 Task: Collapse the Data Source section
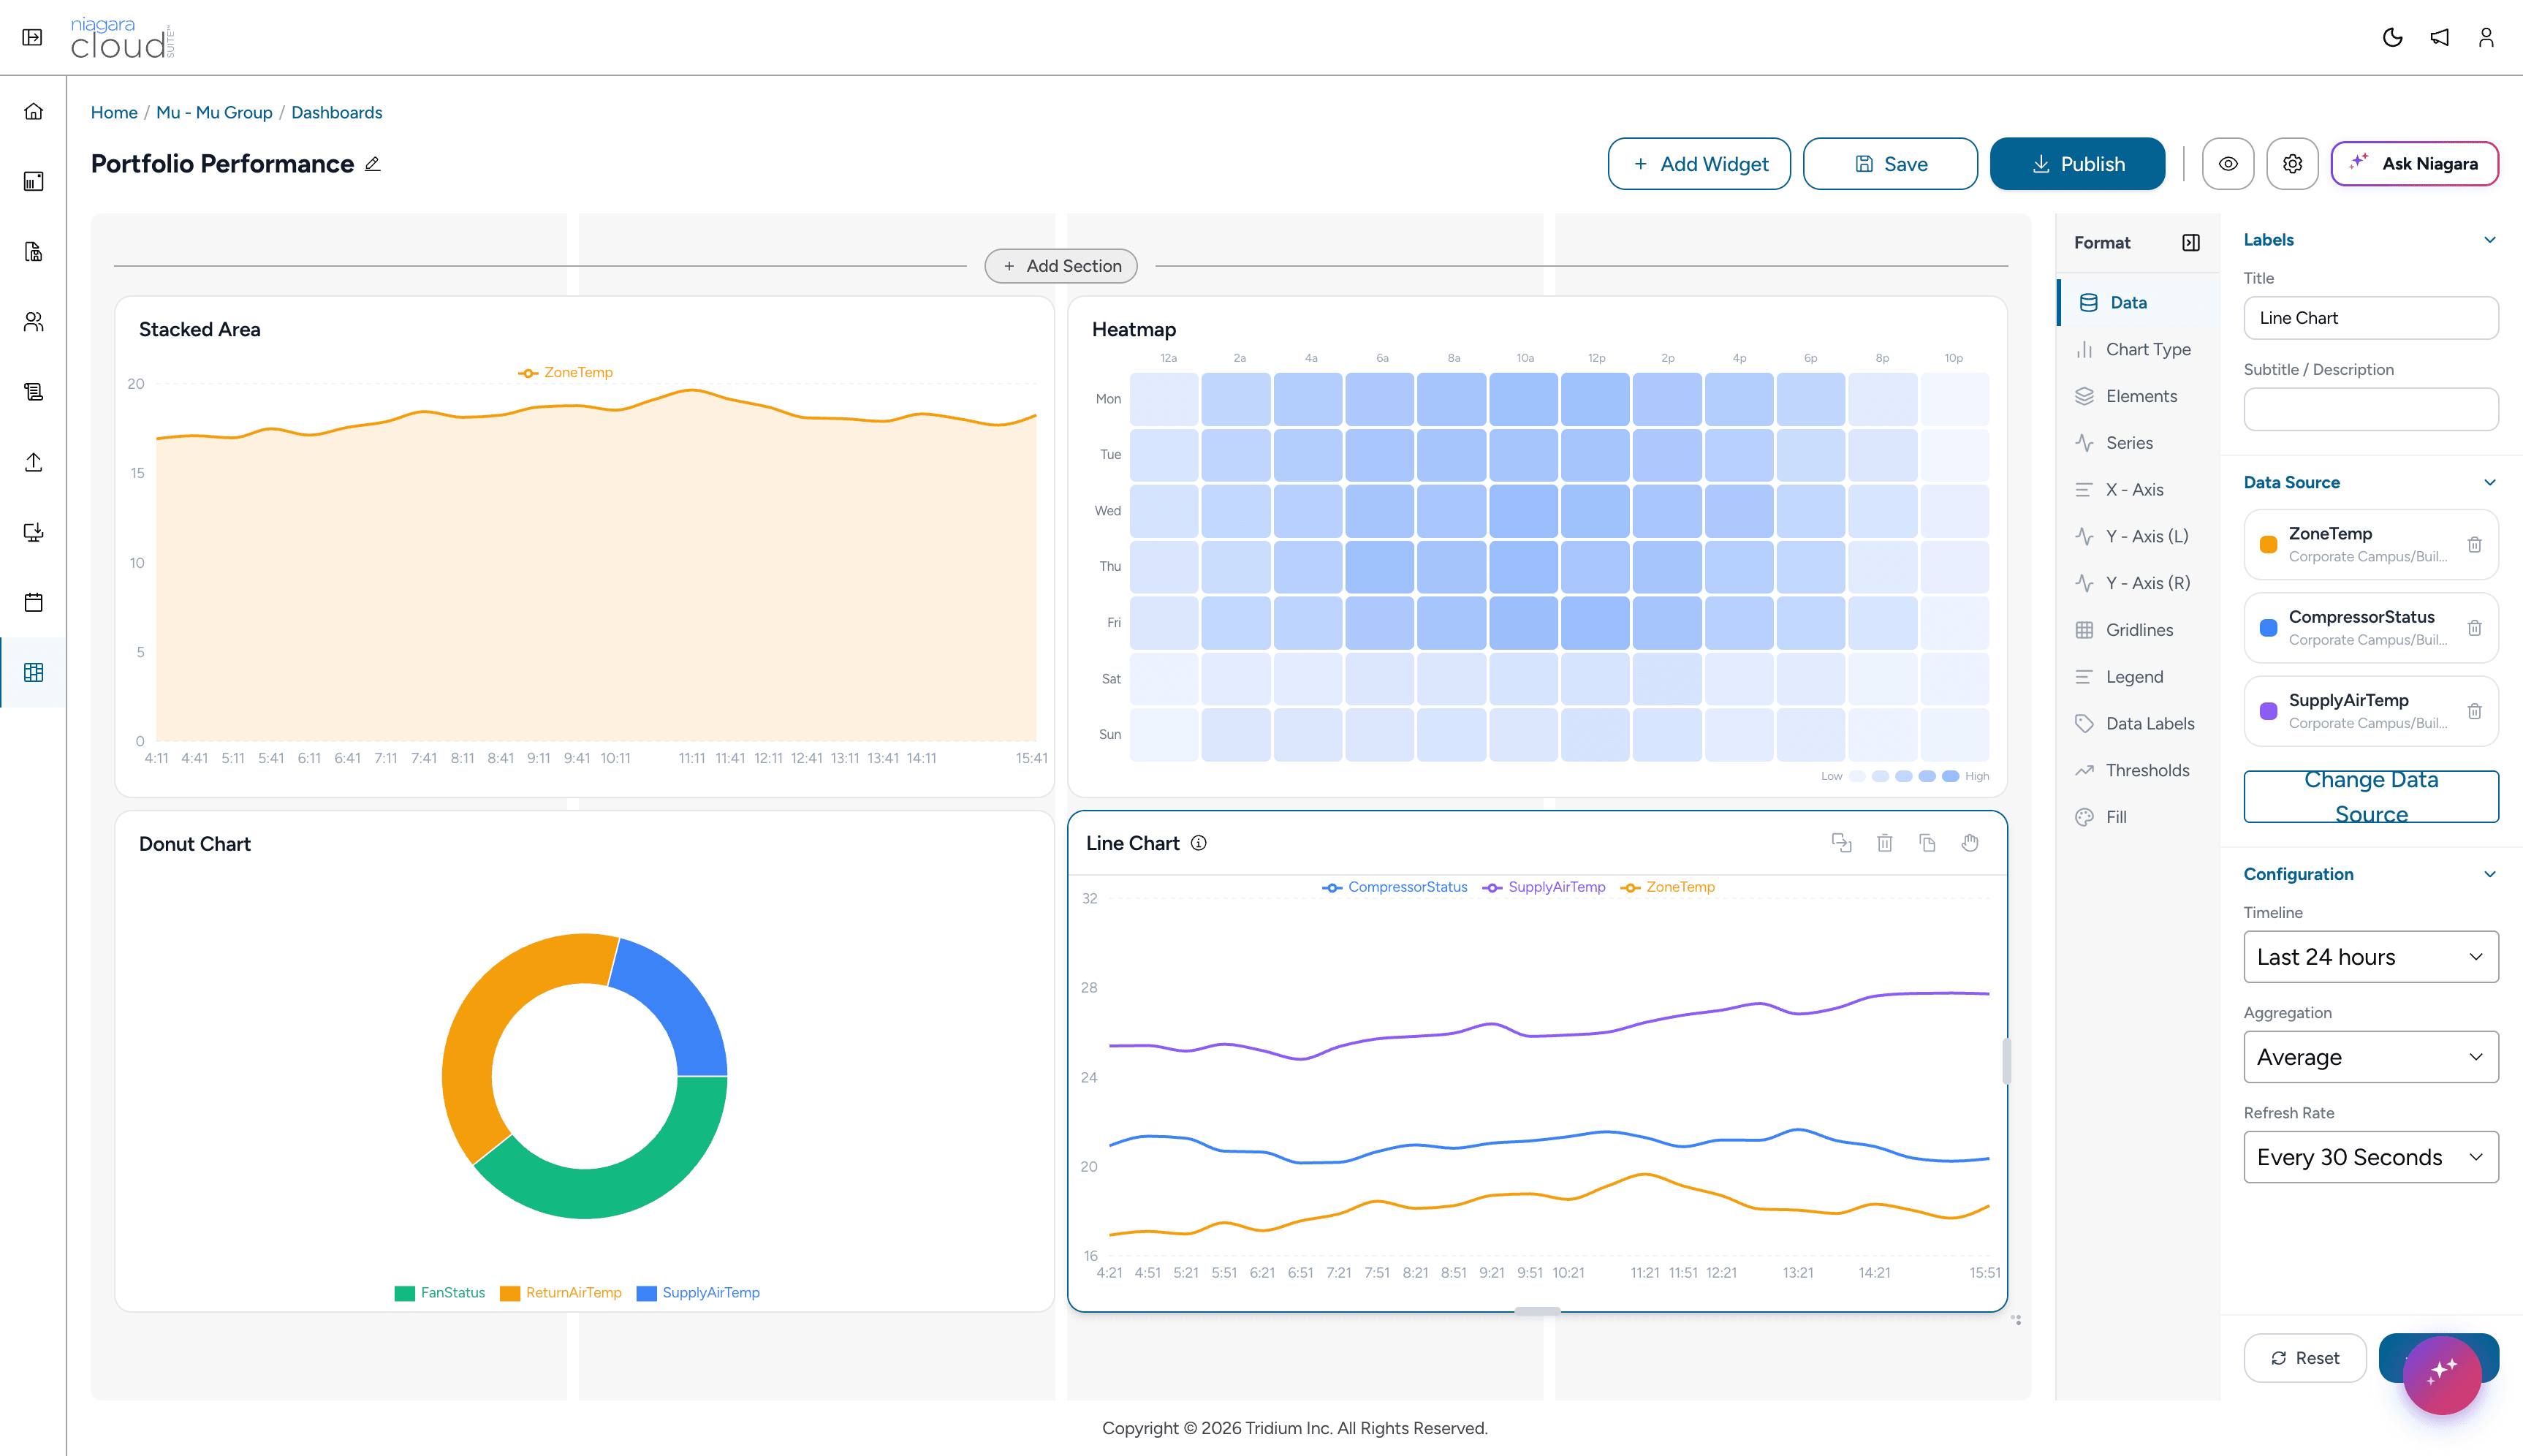[x=2490, y=482]
